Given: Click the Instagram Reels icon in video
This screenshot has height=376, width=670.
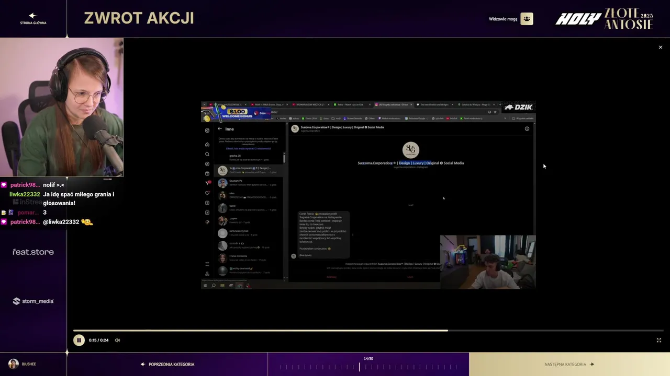Looking at the screenshot, I should 207,173.
